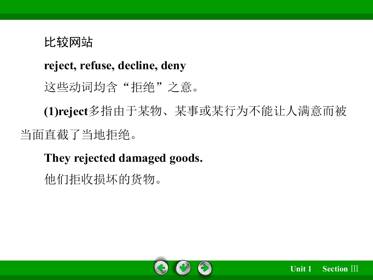Click the Section label in footer
The width and height of the screenshot is (373, 280).
(335, 269)
